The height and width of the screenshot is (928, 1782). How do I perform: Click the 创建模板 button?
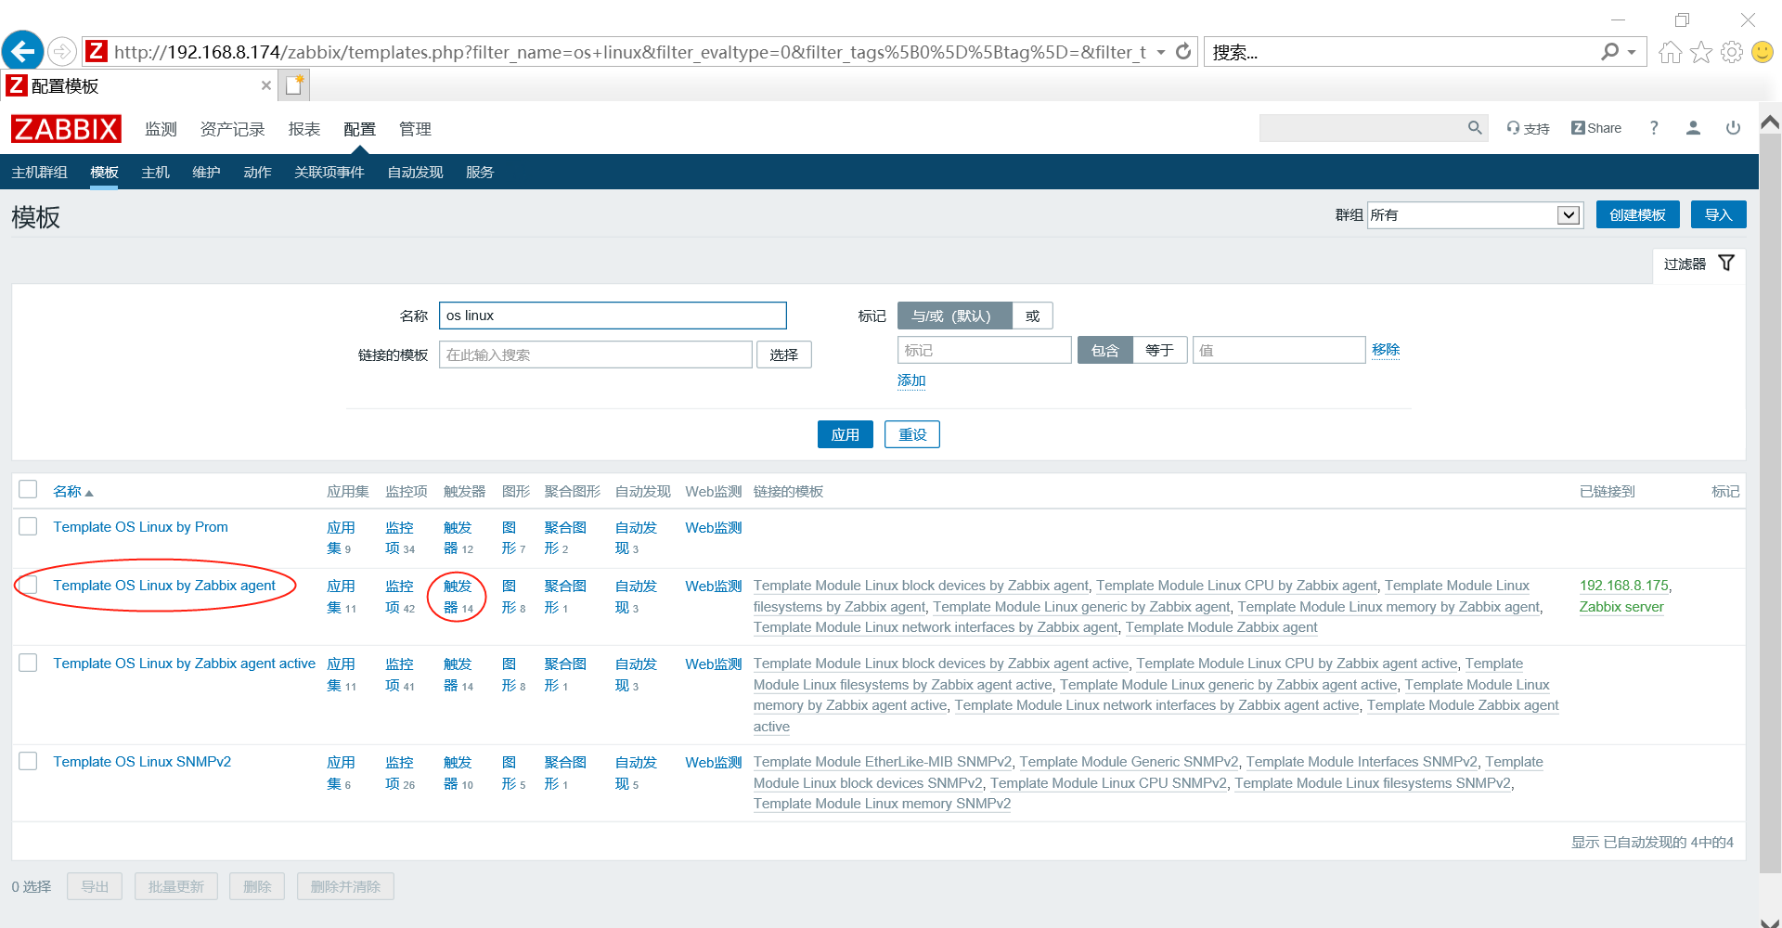1637,215
